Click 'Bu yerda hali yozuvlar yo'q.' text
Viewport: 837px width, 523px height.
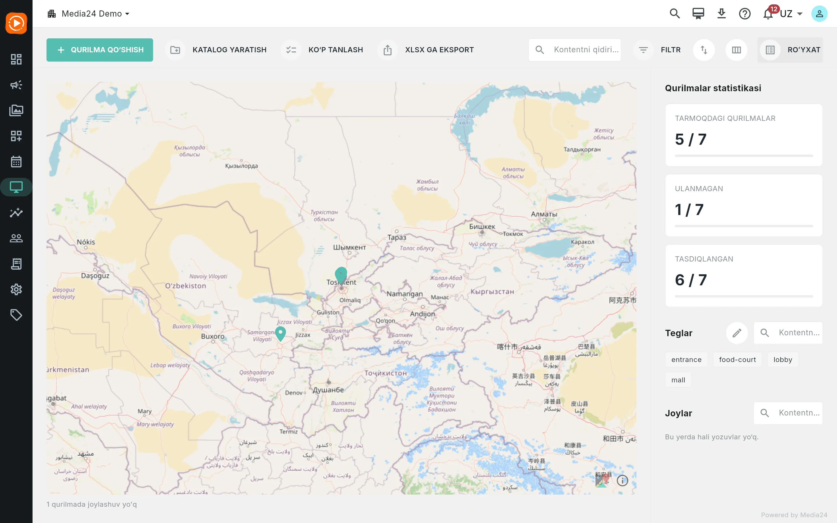pyautogui.click(x=712, y=437)
